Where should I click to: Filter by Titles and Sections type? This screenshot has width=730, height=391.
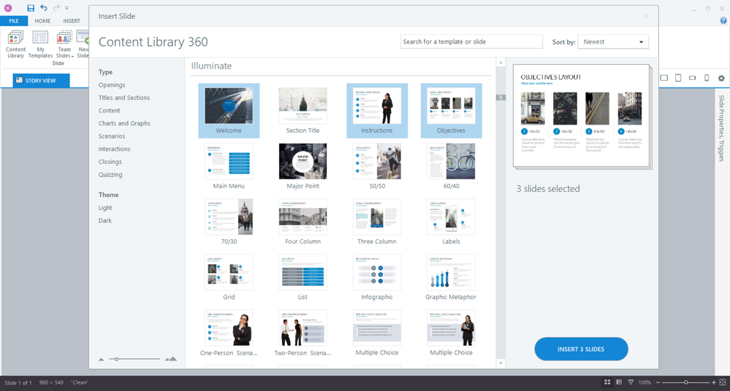(x=123, y=98)
